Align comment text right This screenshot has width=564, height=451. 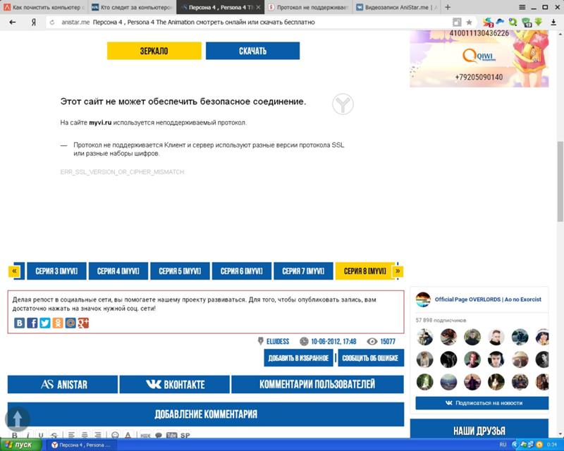click(97, 435)
